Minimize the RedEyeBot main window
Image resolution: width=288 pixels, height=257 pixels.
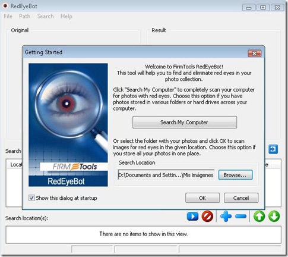point(249,8)
